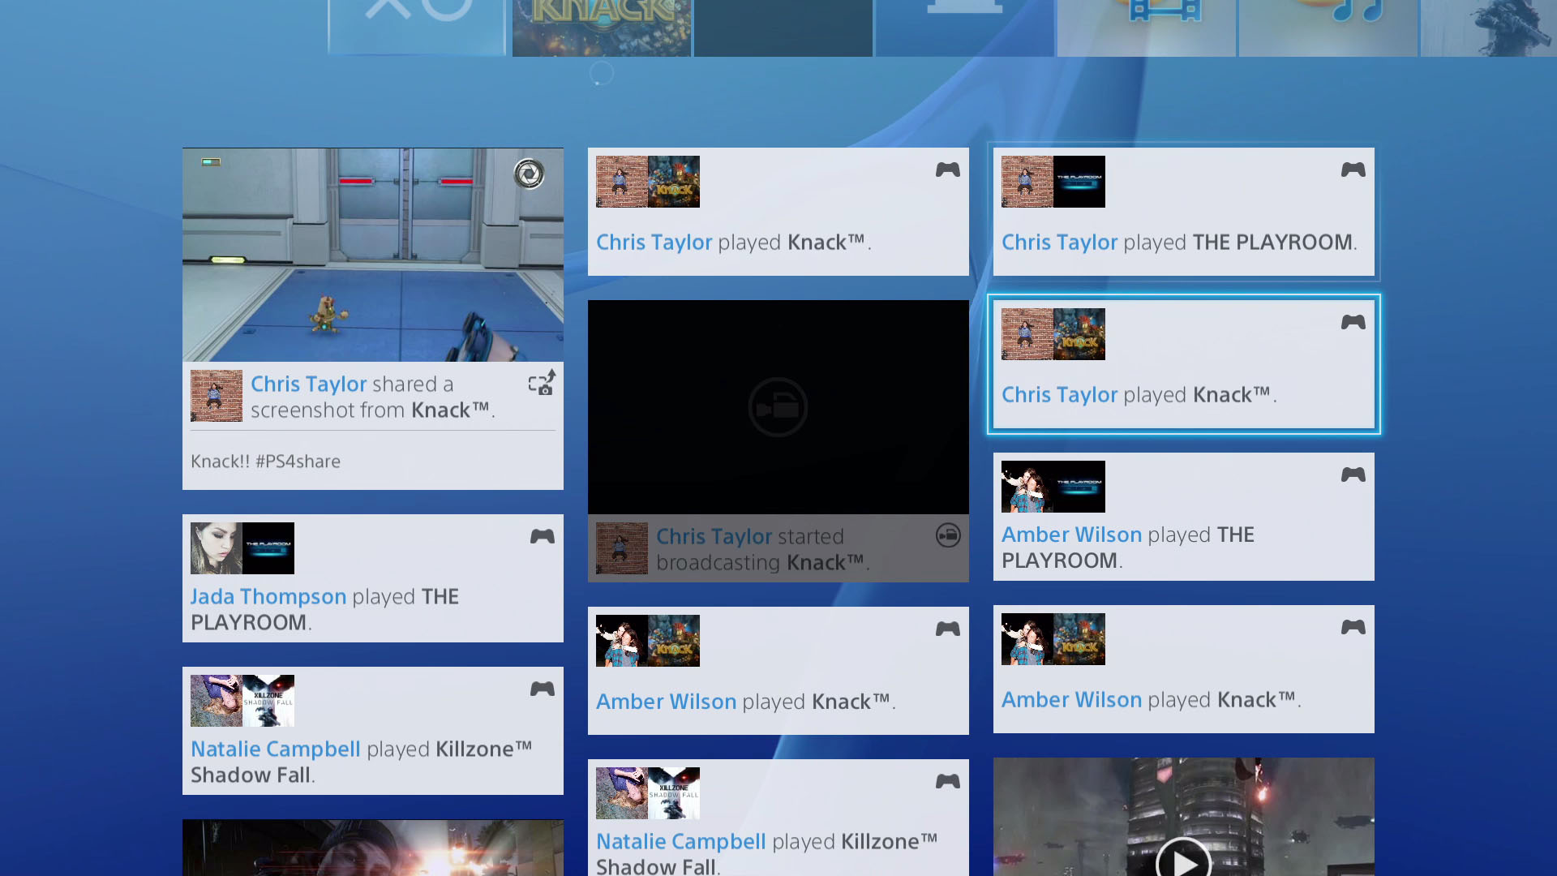Click the large broadcast camera icon in the black video

coord(778,407)
